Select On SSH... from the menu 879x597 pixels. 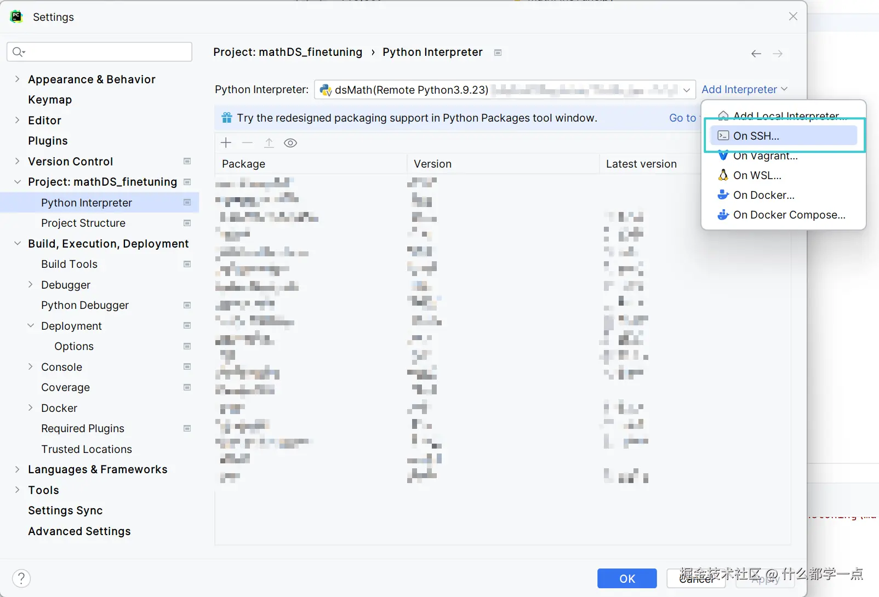pyautogui.click(x=784, y=136)
